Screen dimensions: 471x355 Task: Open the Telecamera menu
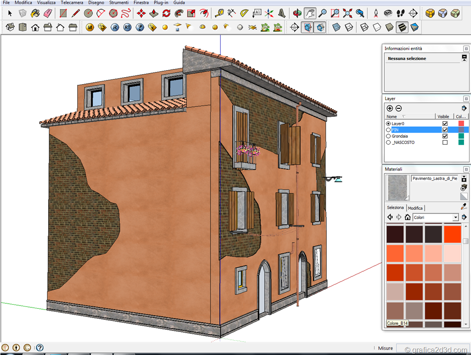[72, 3]
